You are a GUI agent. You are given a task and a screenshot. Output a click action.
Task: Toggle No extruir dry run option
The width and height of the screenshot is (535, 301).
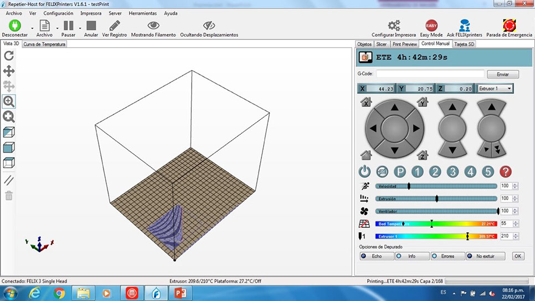point(486,256)
